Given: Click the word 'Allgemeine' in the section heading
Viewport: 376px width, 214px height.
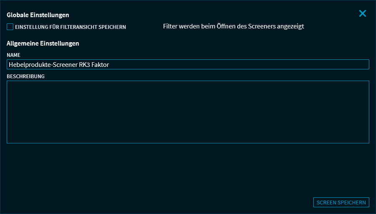Looking at the screenshot, I should click(23, 43).
